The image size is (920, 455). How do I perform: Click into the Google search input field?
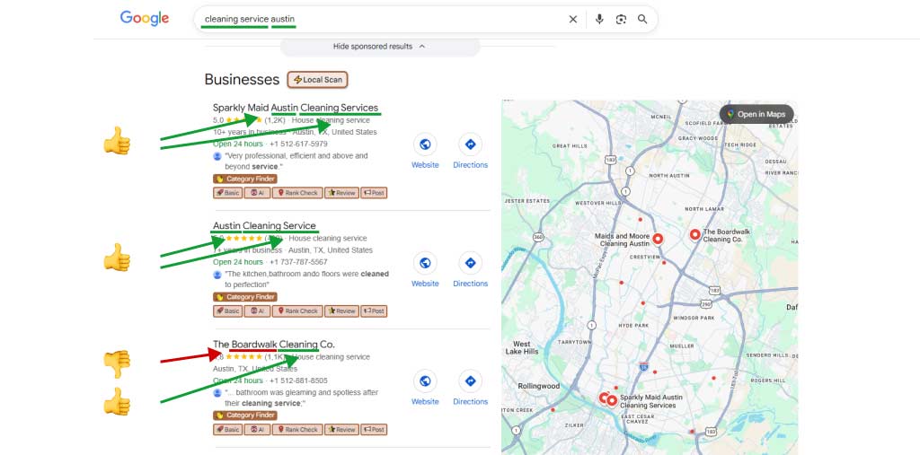(x=377, y=19)
